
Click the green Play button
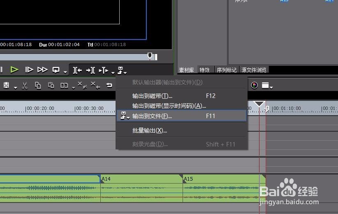coord(14,70)
